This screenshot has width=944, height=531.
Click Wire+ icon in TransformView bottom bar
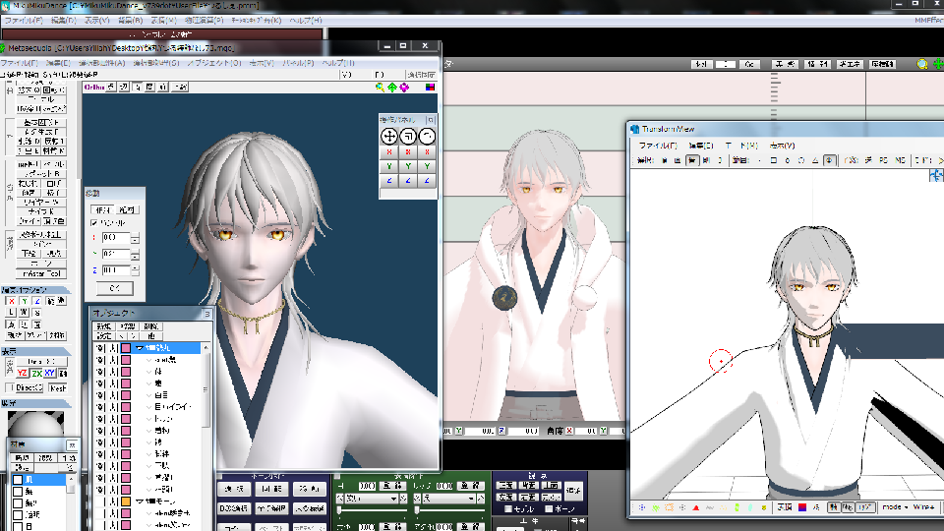(x=923, y=507)
